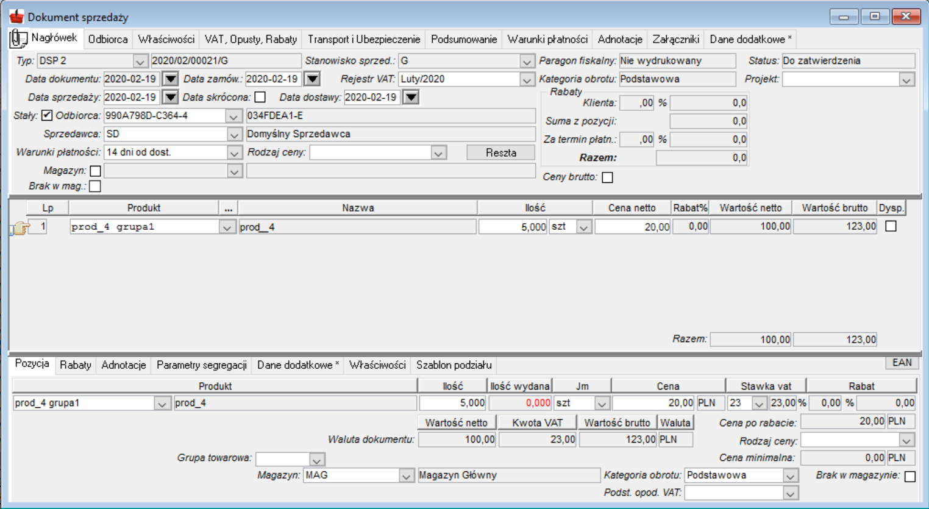Tick the Brak w magazynie checkbox

910,476
